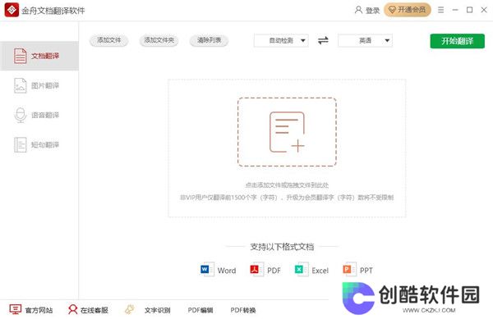Screen dimensions: 493x319
Task: Open 在线客服 online customer service link
Action: click(x=94, y=310)
